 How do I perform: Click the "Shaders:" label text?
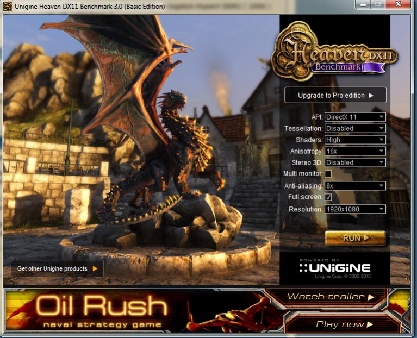click(x=309, y=140)
